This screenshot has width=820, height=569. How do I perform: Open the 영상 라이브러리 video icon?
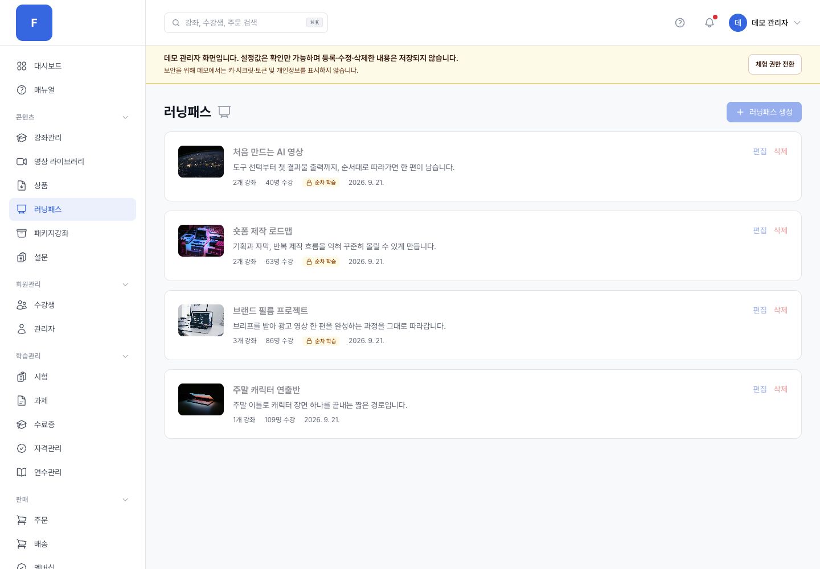click(x=22, y=162)
